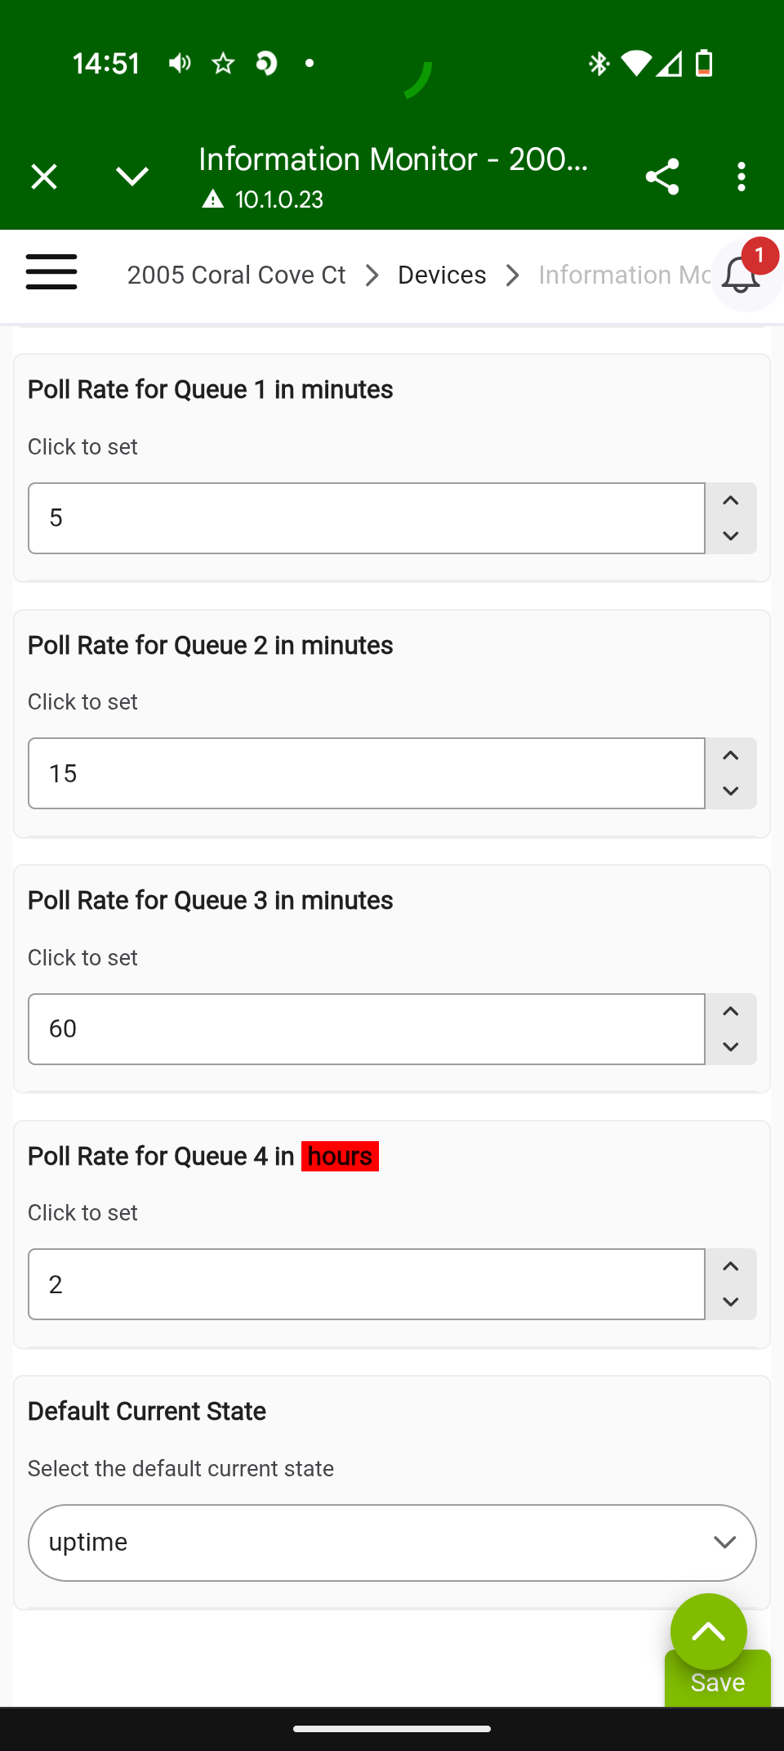The height and width of the screenshot is (1751, 784).
Task: Focus the Queue 3 field showing 60
Action: [367, 1029]
